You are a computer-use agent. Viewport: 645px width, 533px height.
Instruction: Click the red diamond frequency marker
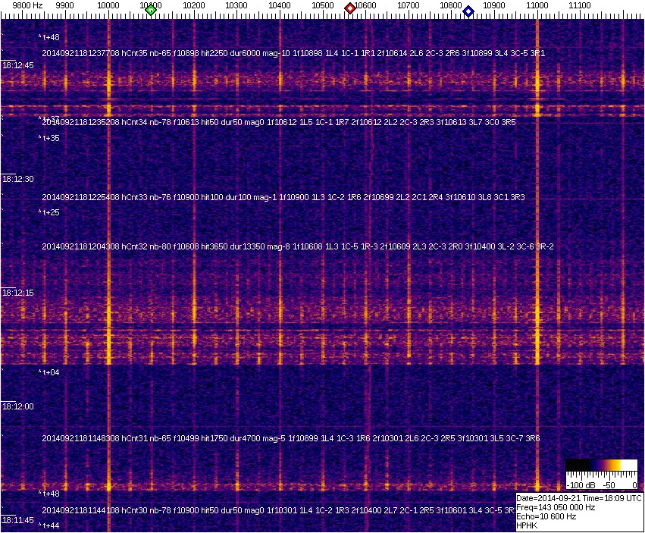[350, 8]
